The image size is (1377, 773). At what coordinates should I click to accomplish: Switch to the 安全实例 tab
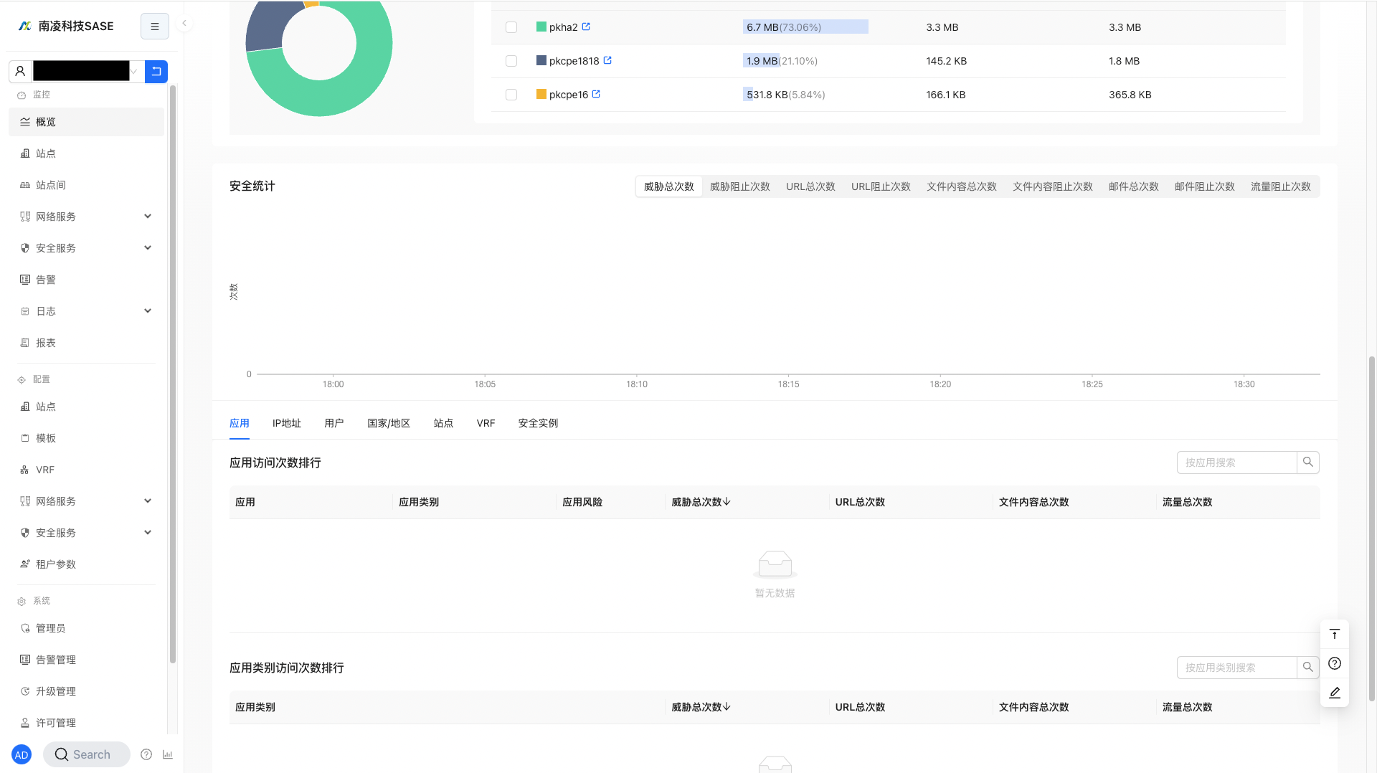coord(538,423)
